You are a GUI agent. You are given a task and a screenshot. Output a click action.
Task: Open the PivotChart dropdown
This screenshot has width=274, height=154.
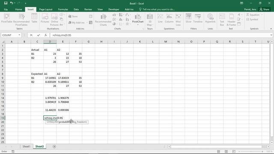pos(138,25)
